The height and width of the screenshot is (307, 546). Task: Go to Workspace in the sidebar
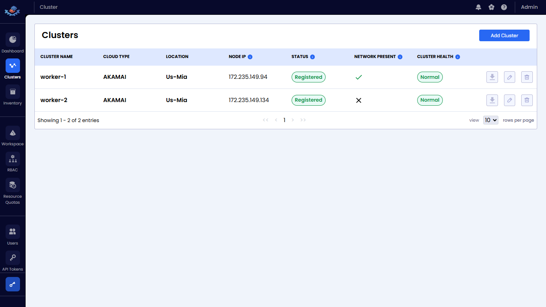click(13, 133)
